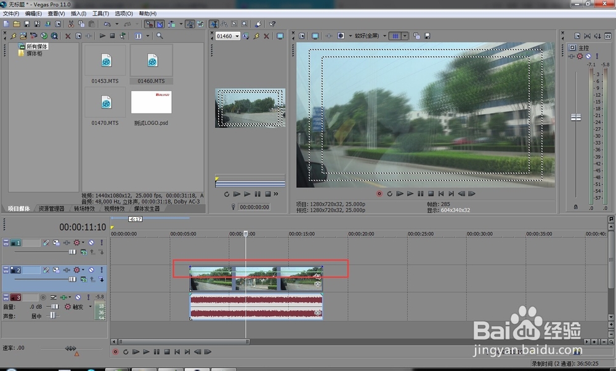Select 所有媒体 in the media tree
This screenshot has width=616, height=371.
(x=37, y=46)
